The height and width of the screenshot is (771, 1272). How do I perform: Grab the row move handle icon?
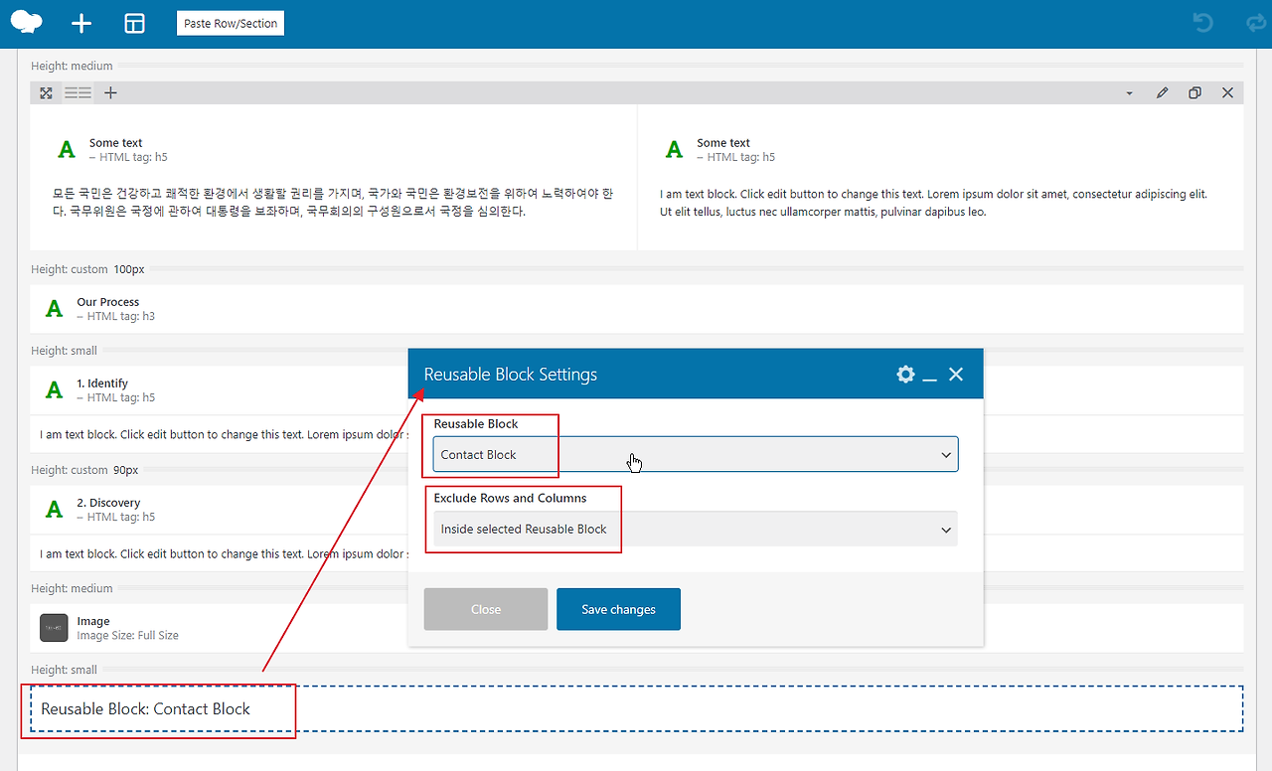click(x=46, y=92)
